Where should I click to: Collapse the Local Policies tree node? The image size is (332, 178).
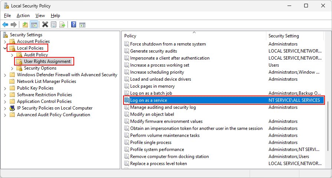[5, 48]
